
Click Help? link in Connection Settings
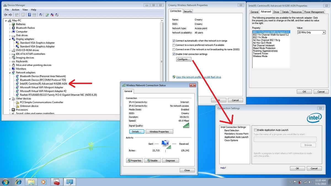tap(223, 168)
